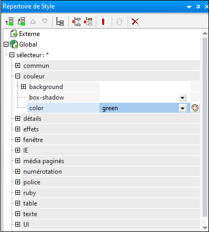Collapse the Global tree node
This screenshot has height=232, width=209.
pyautogui.click(x=6, y=44)
